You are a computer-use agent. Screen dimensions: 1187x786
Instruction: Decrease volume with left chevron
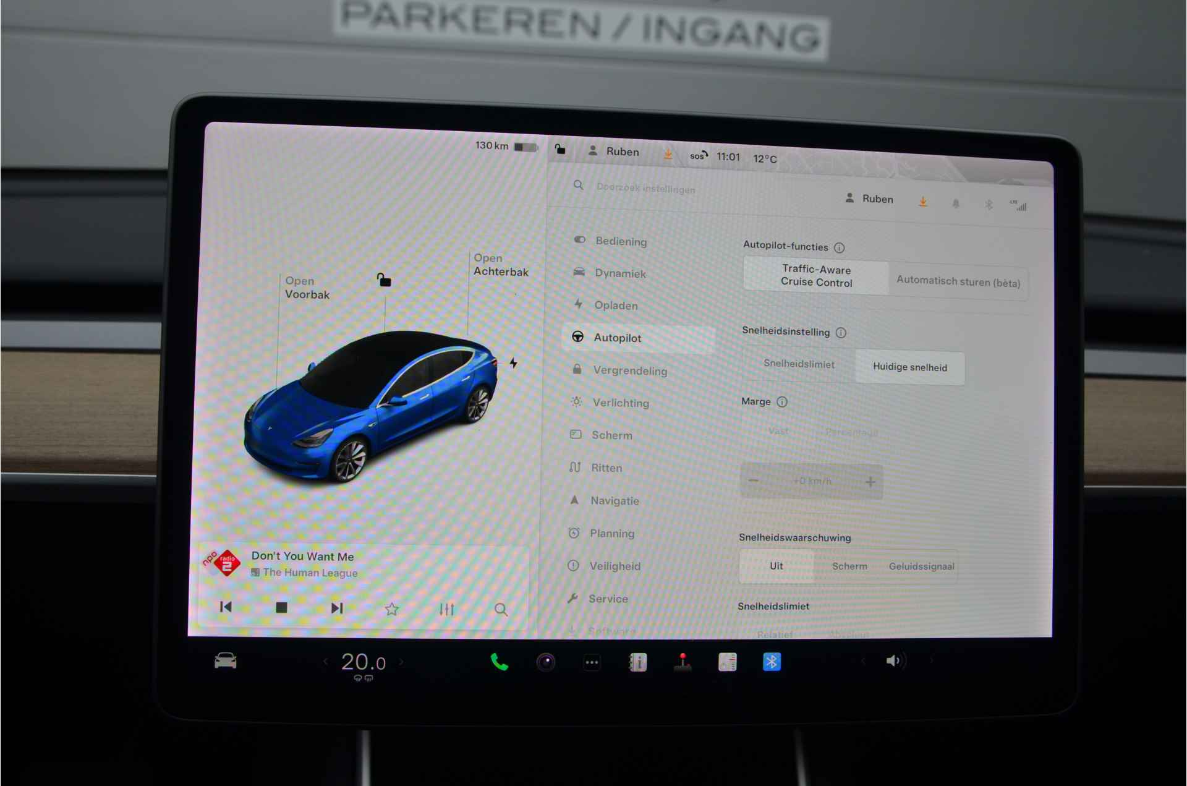pyautogui.click(x=863, y=660)
